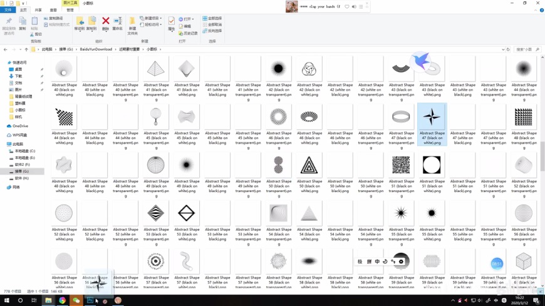This screenshot has width=545, height=306.
Task: Expand the address bar history dropdown
Action: (503, 49)
